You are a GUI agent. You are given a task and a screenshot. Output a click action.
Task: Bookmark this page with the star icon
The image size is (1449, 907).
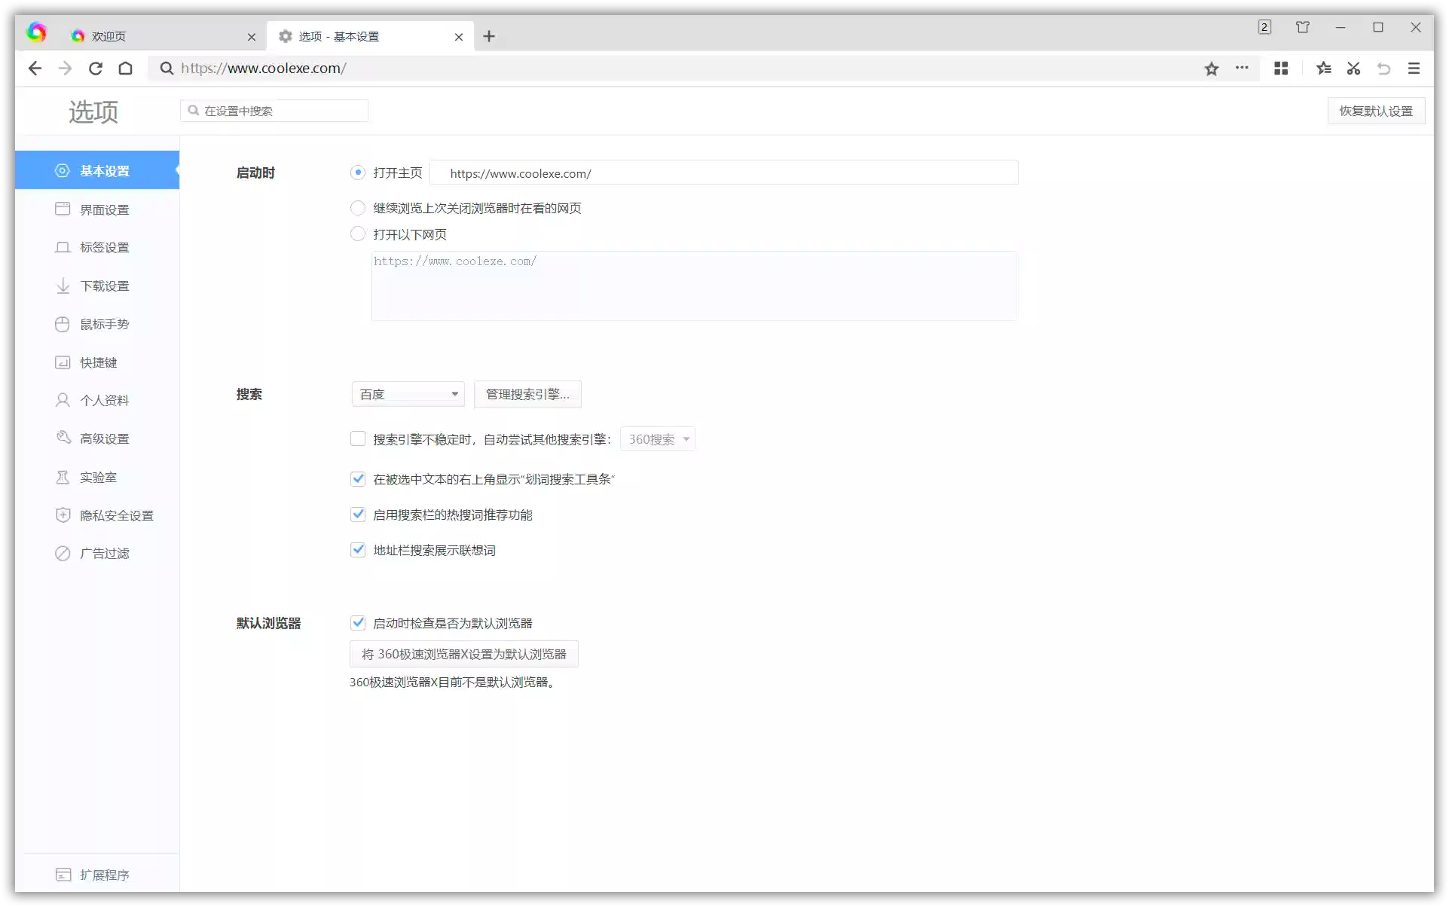pos(1212,68)
